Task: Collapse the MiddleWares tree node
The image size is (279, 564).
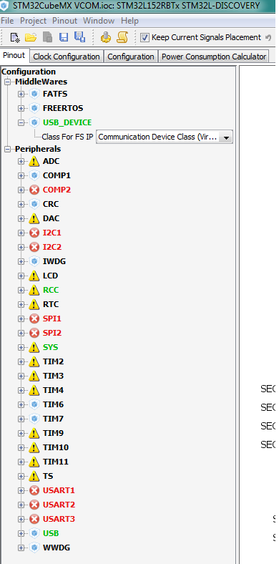Action: [x=8, y=82]
